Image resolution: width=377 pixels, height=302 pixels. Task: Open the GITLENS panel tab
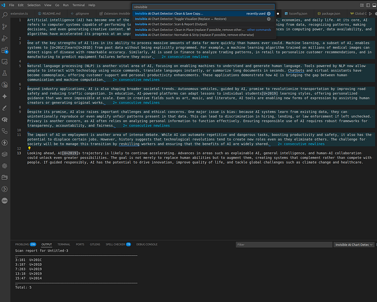click(x=95, y=244)
